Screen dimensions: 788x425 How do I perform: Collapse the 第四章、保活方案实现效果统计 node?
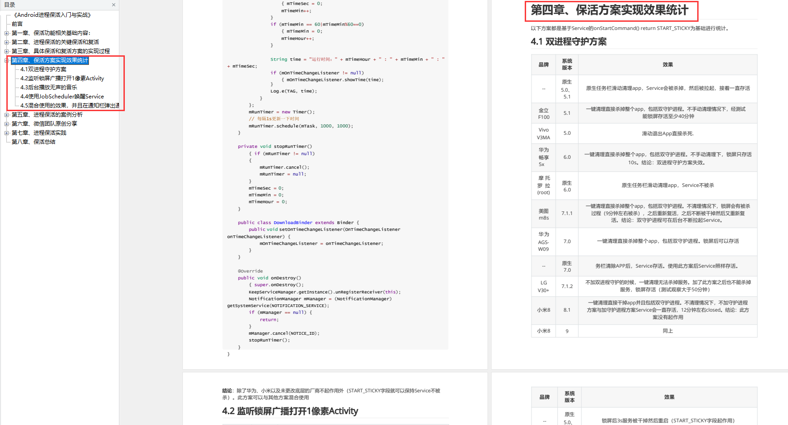point(6,60)
